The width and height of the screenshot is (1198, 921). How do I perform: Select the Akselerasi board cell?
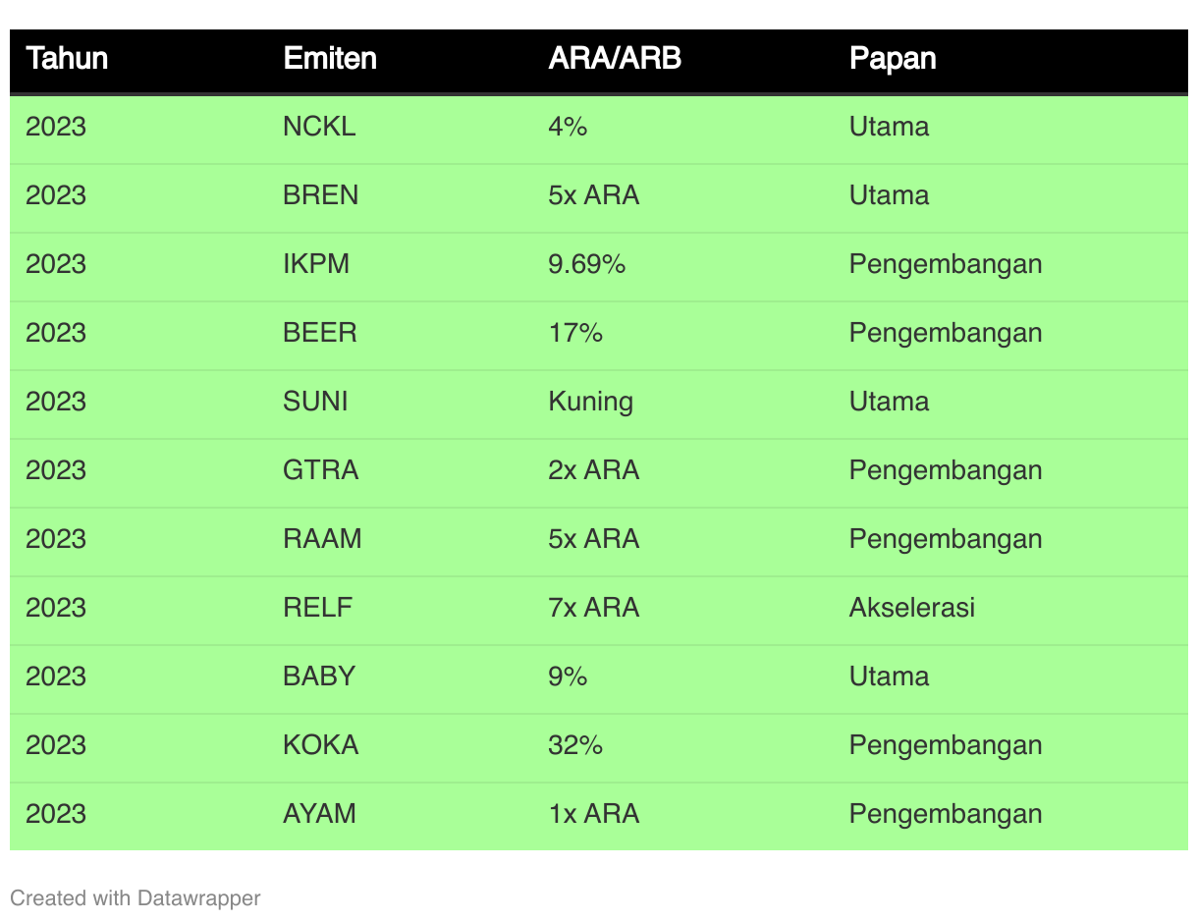pyautogui.click(x=912, y=608)
